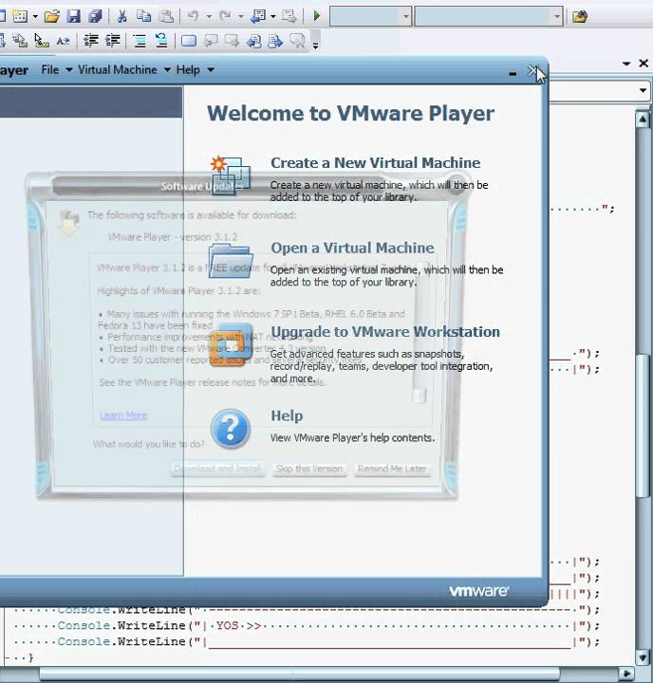Toggle a bookmark with the rectangle icon
Screen dimensions: 653x683
click(x=188, y=41)
